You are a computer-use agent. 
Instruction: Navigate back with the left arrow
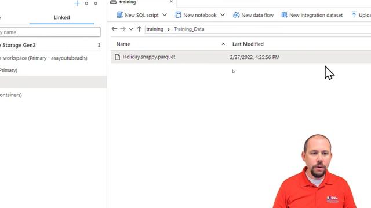[x=114, y=29]
